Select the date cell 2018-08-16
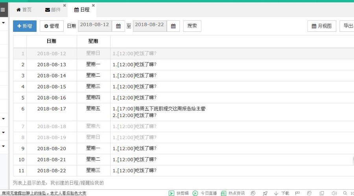354x196 pixels. pos(52,98)
